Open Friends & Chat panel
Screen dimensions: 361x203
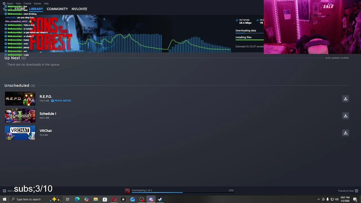345,191
